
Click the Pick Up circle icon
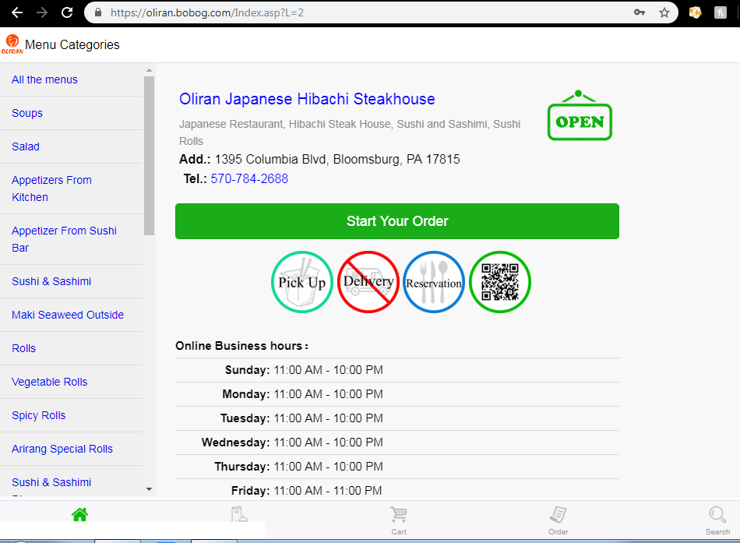click(302, 282)
